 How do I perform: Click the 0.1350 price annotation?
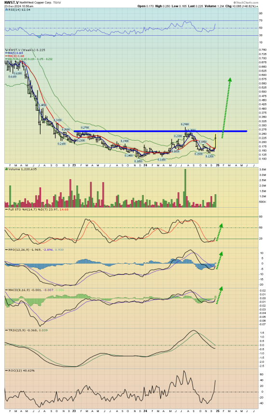point(209,157)
